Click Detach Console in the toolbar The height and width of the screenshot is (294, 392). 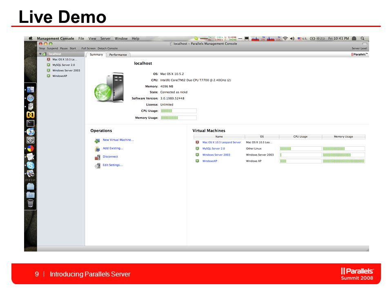[x=107, y=49]
